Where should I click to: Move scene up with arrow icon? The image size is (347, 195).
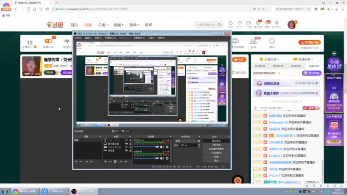tap(86, 162)
